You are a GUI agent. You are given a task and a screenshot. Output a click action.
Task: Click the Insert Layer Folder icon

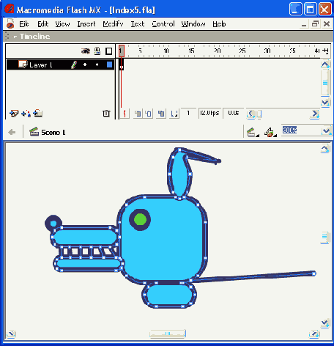point(38,113)
